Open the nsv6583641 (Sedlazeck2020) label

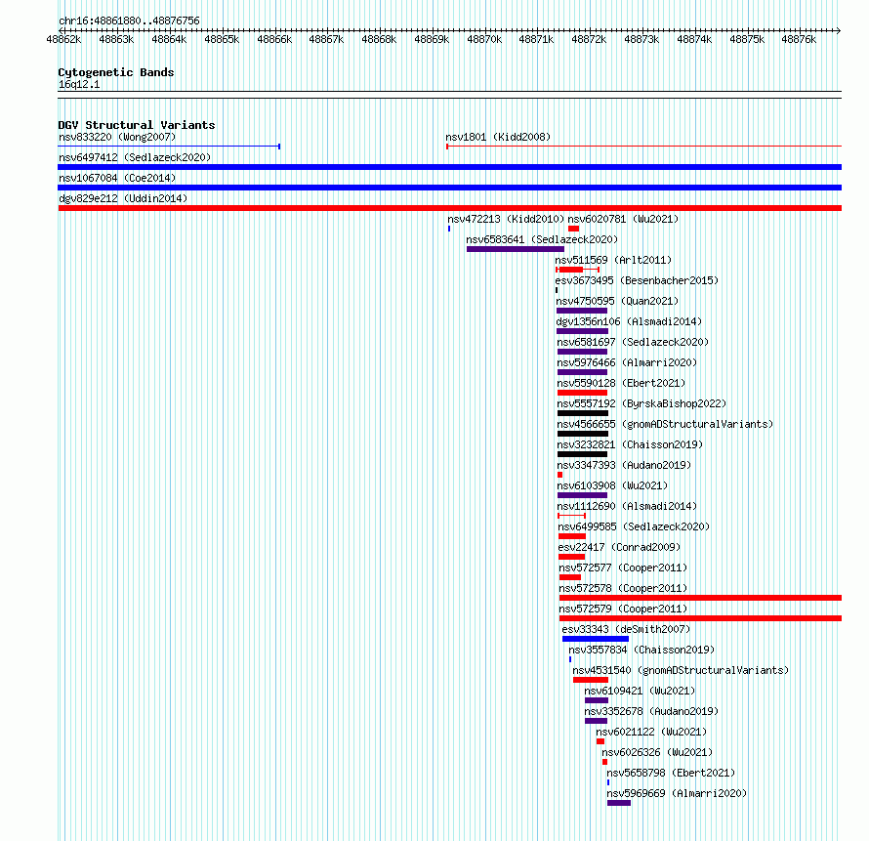click(x=542, y=239)
